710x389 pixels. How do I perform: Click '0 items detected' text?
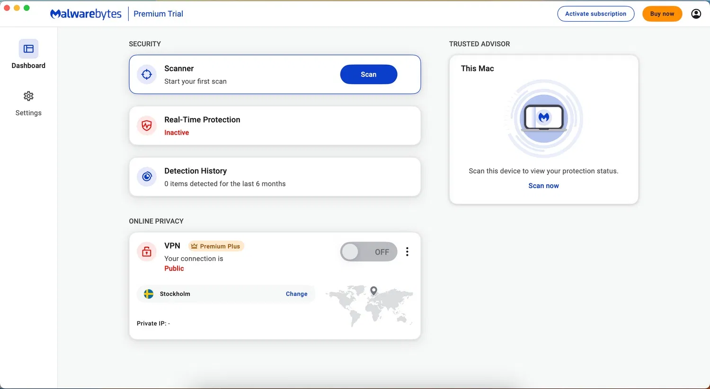[x=225, y=184]
